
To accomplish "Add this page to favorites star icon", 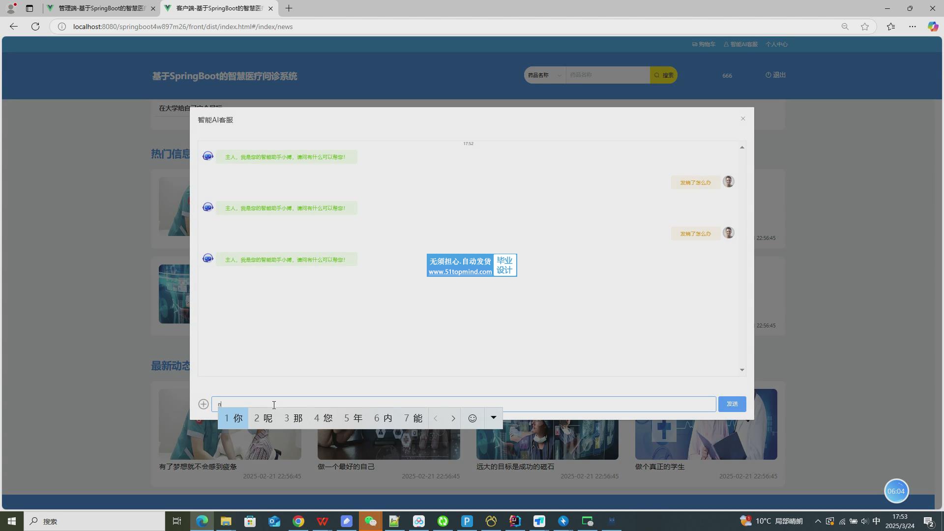I will 865,27.
